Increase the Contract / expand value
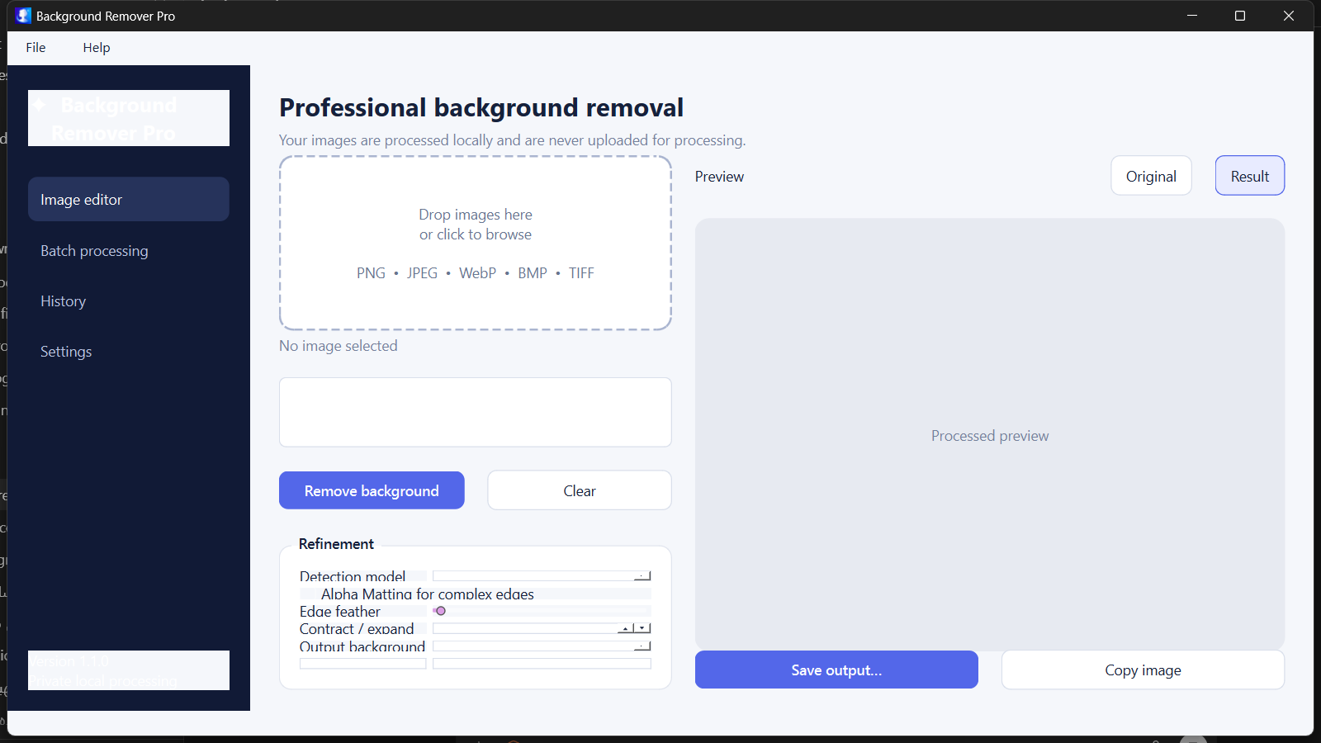 625,628
